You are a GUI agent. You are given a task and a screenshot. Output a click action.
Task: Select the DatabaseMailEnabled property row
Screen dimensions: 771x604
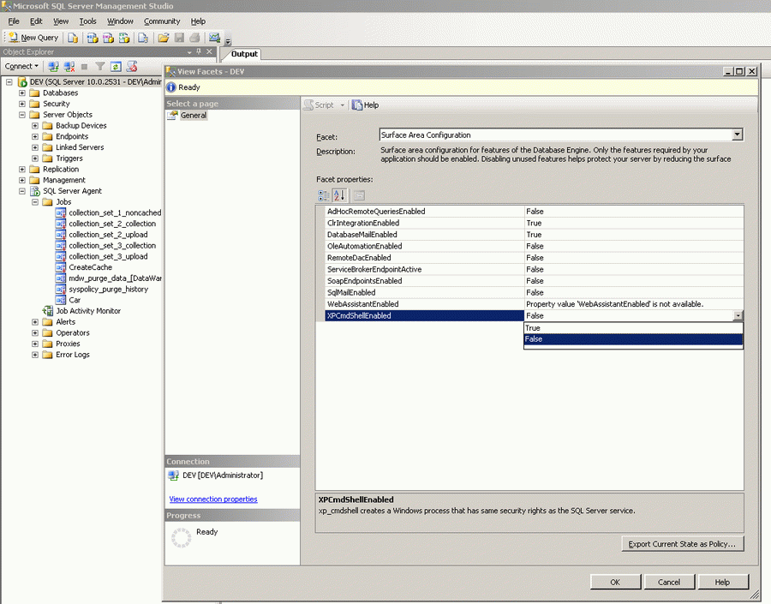[535, 235]
